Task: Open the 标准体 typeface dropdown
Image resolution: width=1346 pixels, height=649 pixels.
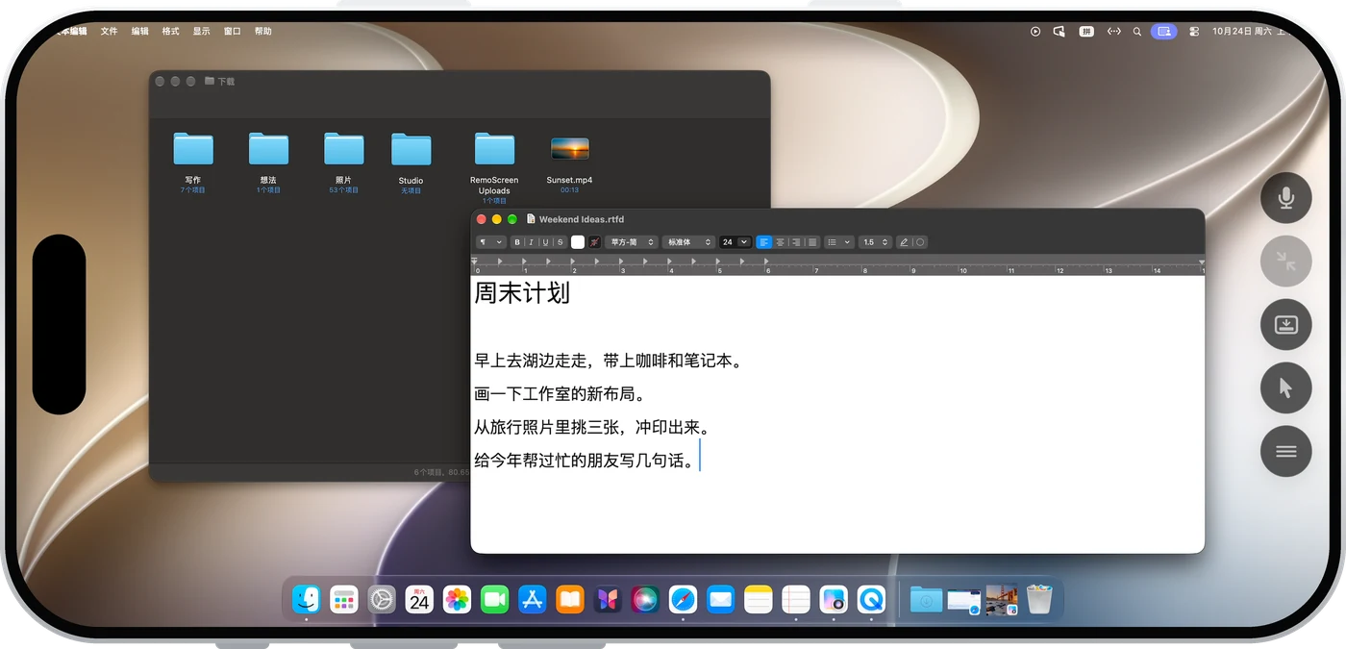Action: 688,242
